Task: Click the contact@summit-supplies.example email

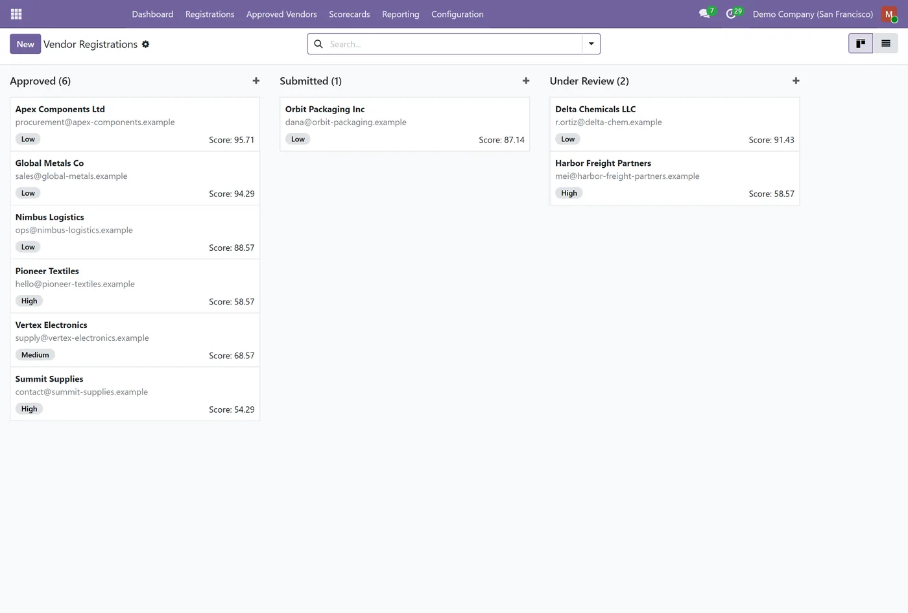Action: [82, 392]
